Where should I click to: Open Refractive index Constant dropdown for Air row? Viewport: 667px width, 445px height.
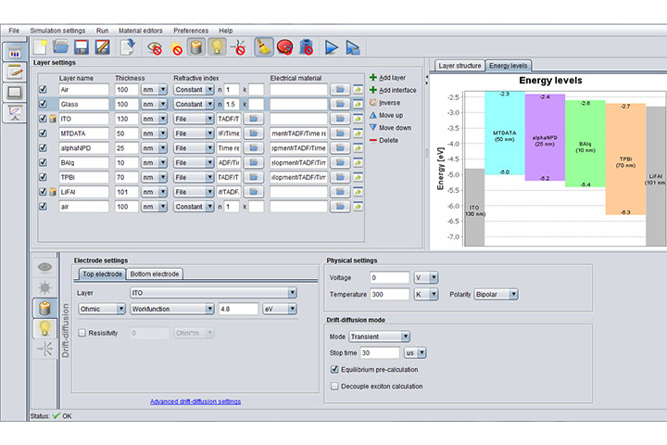(x=194, y=89)
